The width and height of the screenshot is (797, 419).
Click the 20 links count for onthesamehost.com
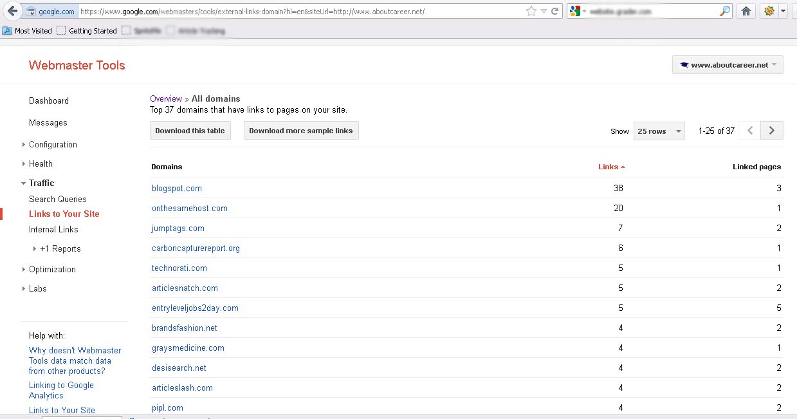point(618,208)
